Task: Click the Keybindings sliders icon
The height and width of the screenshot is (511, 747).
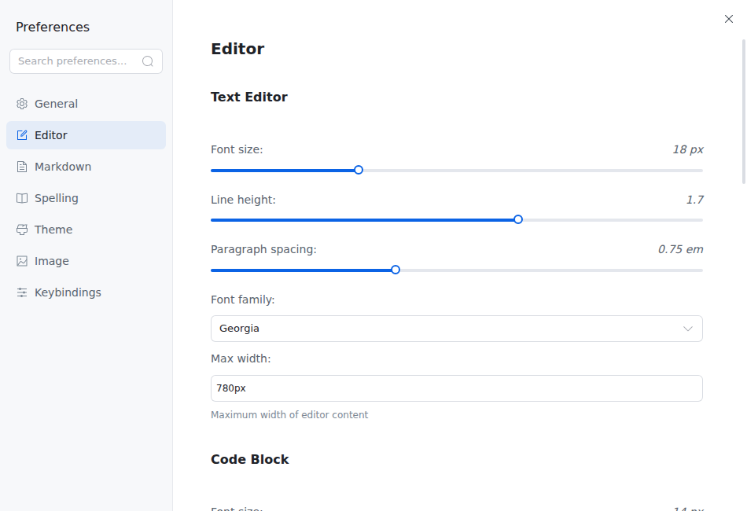Action: [22, 292]
